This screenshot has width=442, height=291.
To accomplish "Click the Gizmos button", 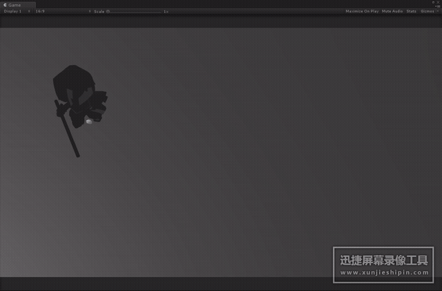I will [427, 11].
